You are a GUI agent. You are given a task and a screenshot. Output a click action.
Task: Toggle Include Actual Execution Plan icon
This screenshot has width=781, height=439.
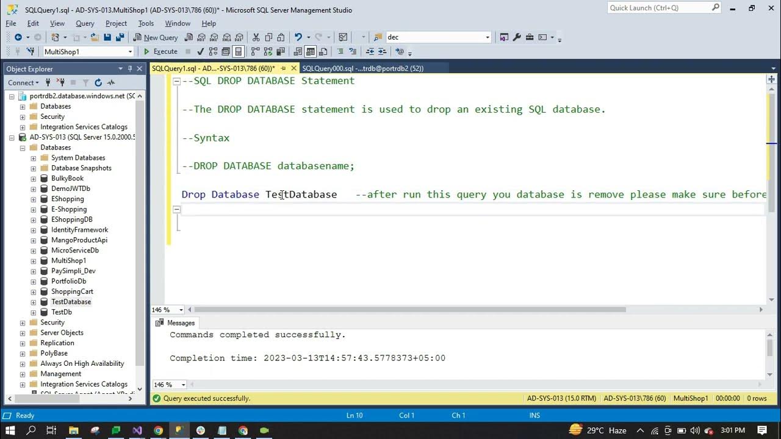(254, 52)
